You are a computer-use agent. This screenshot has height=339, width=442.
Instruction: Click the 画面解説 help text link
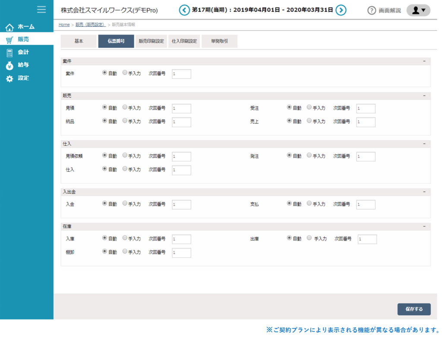(x=390, y=10)
